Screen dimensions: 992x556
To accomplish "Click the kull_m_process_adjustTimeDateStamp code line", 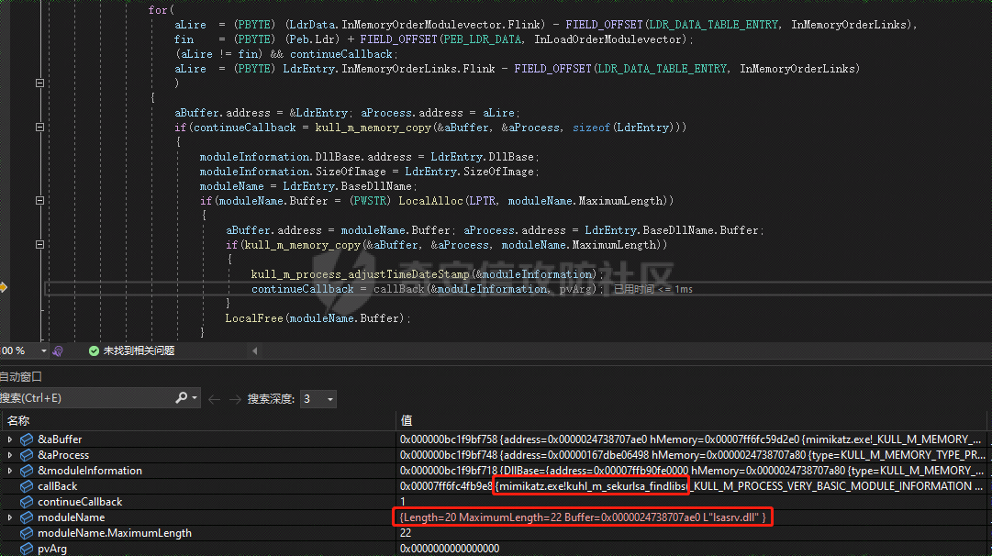I will 427,274.
